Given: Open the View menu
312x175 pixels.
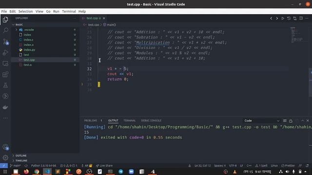Looking at the screenshot, I should click(39, 11).
